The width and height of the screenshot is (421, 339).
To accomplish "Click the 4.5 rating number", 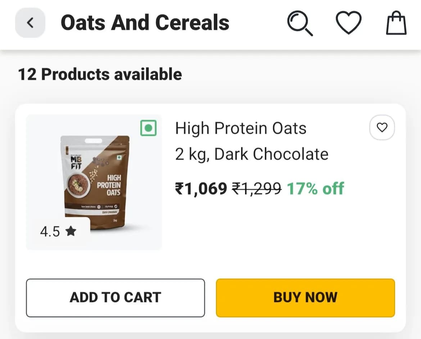I will click(x=50, y=232).
